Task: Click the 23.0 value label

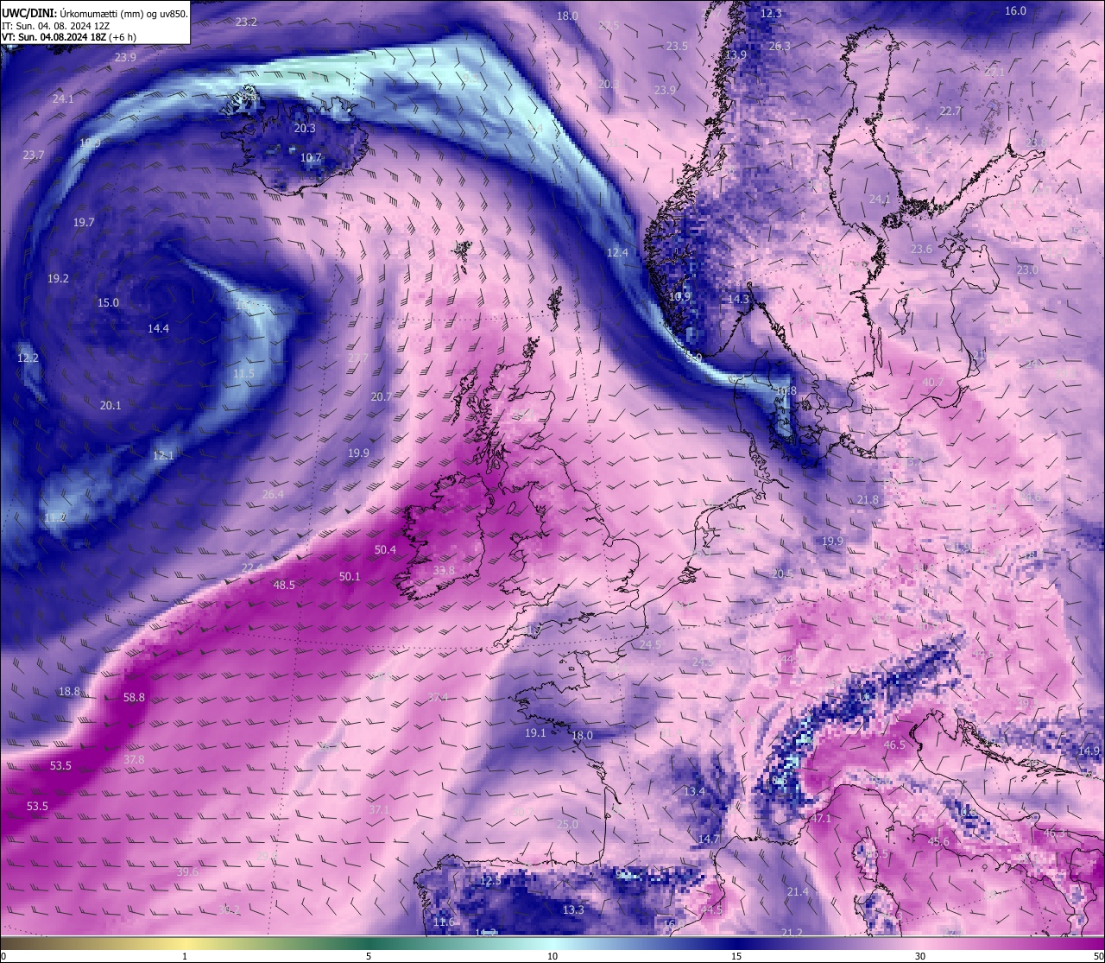Action: 1026,269
